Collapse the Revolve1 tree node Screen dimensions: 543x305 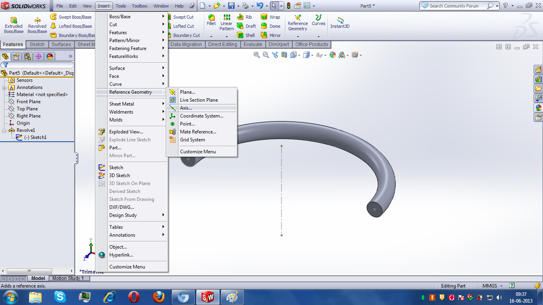pos(4,130)
